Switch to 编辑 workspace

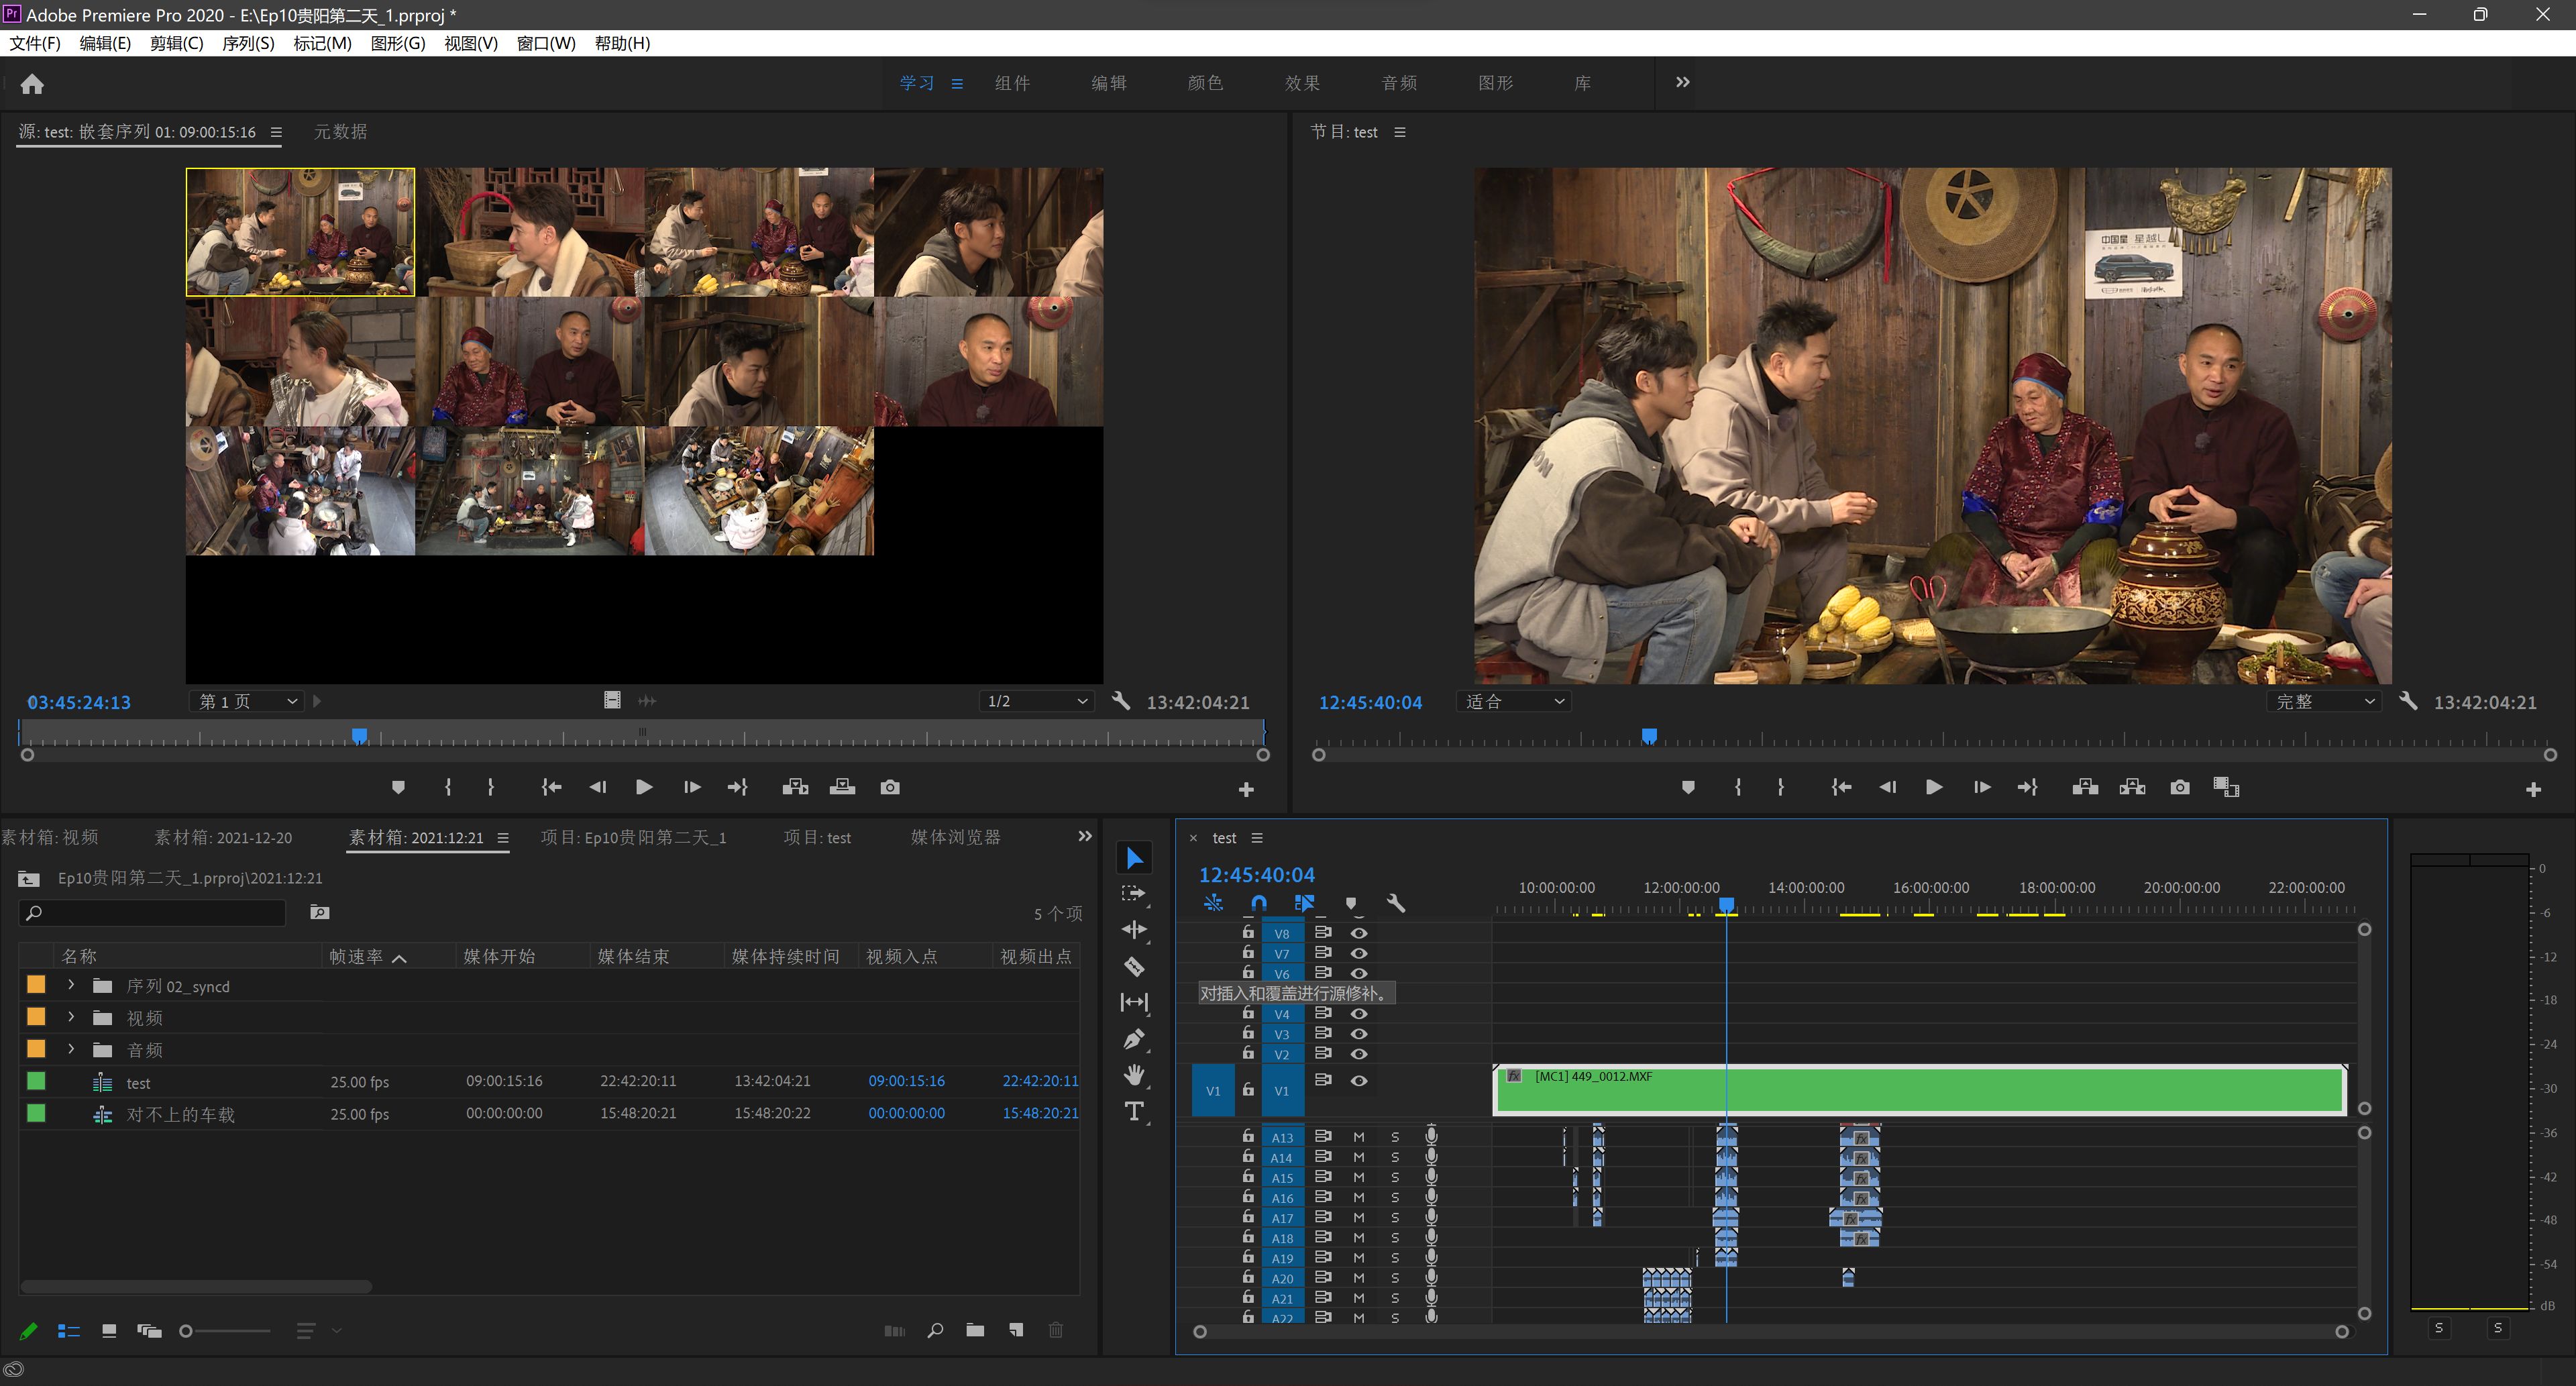[1108, 83]
